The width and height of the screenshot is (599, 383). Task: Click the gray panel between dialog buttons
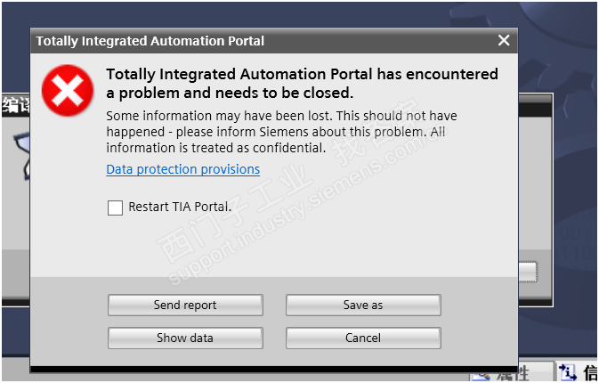pyautogui.click(x=274, y=322)
